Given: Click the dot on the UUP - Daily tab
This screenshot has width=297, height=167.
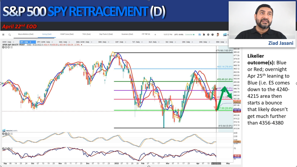Looking at the screenshot, I should coord(125,42).
